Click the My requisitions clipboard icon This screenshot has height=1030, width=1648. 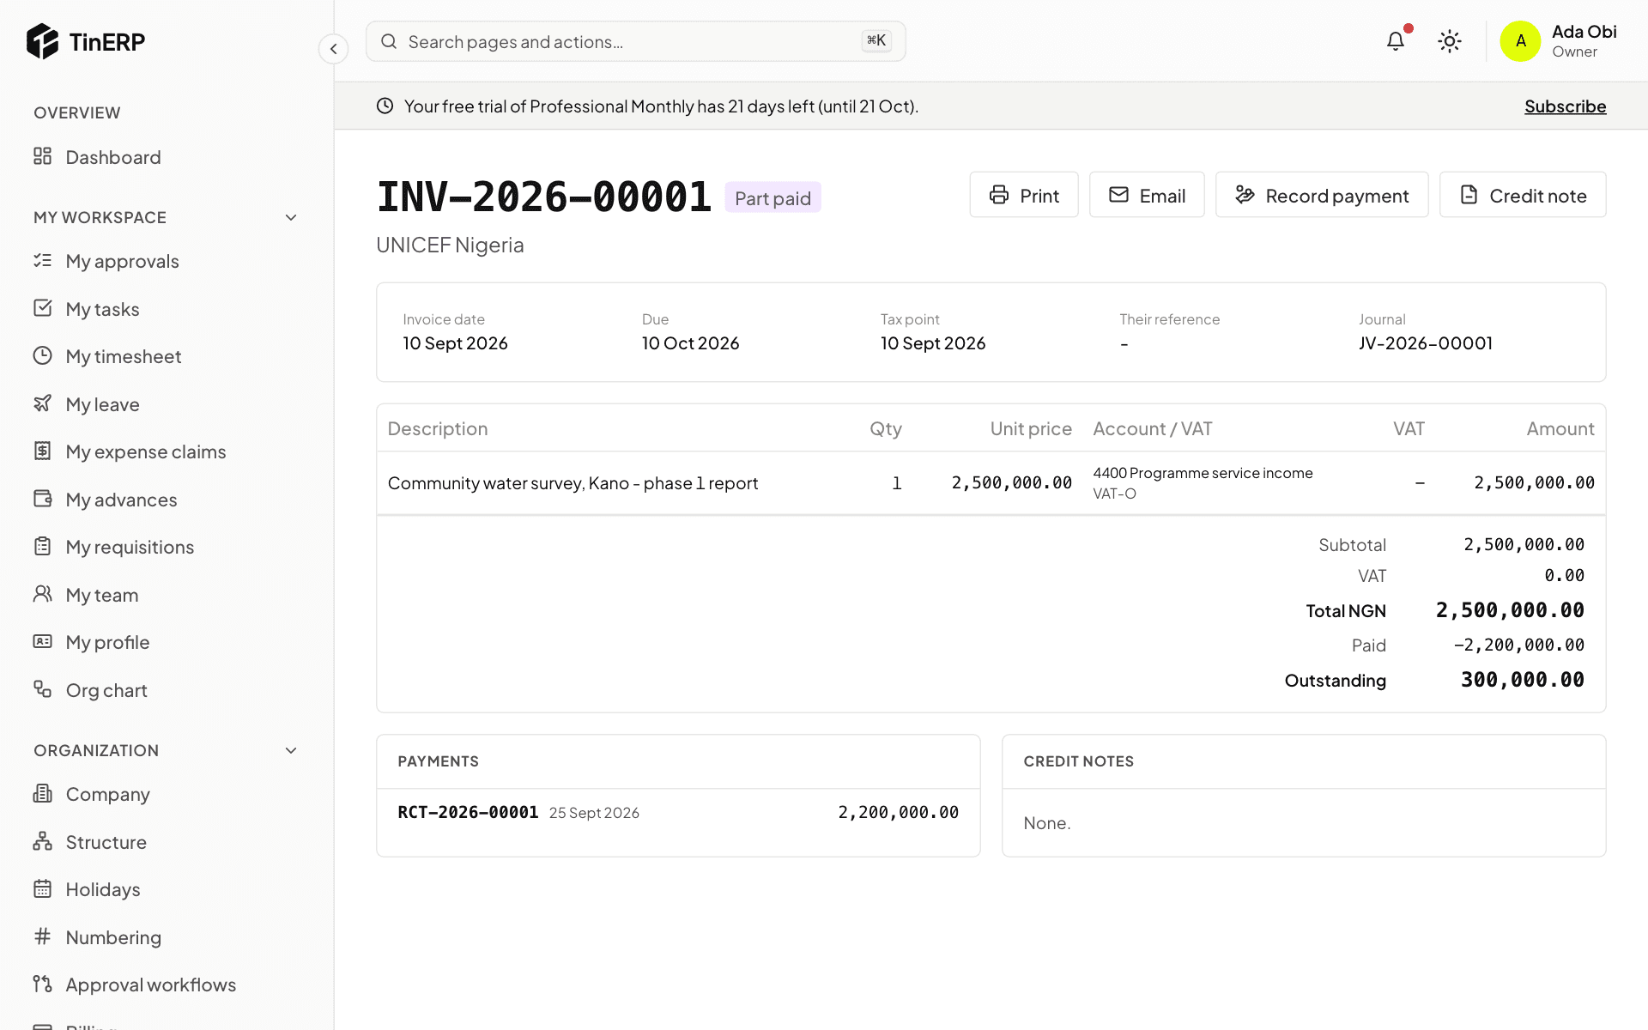tap(42, 546)
